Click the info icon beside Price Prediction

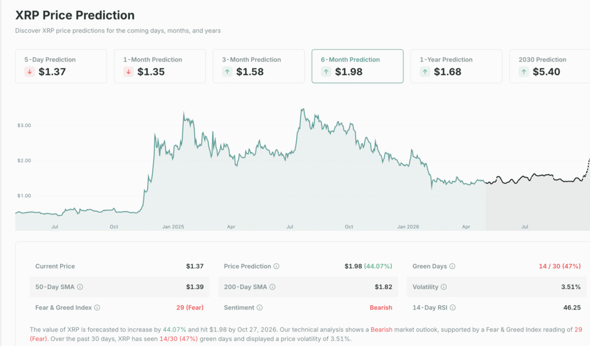tap(277, 266)
